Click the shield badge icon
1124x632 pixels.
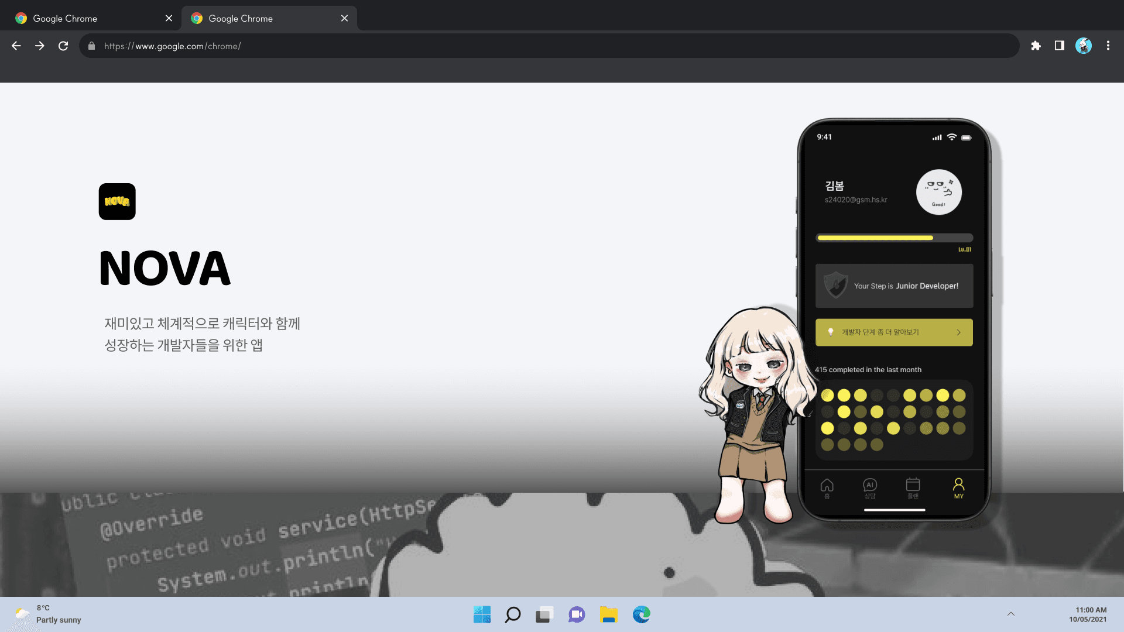[835, 285]
